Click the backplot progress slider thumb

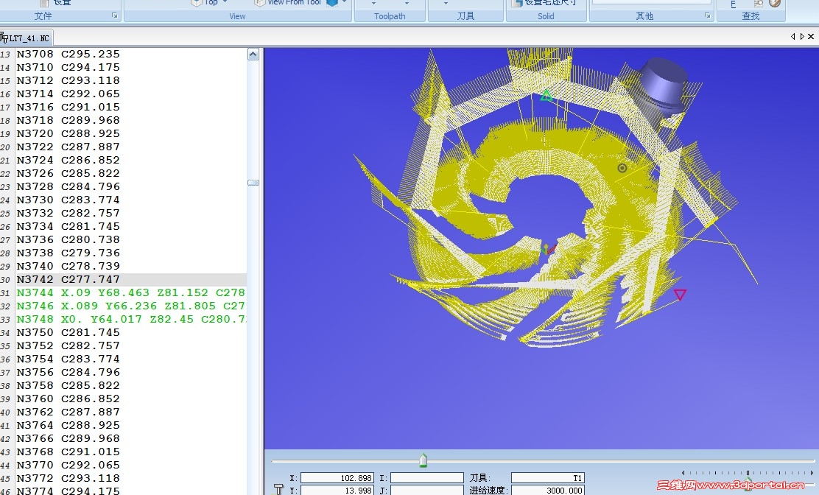pyautogui.click(x=423, y=460)
